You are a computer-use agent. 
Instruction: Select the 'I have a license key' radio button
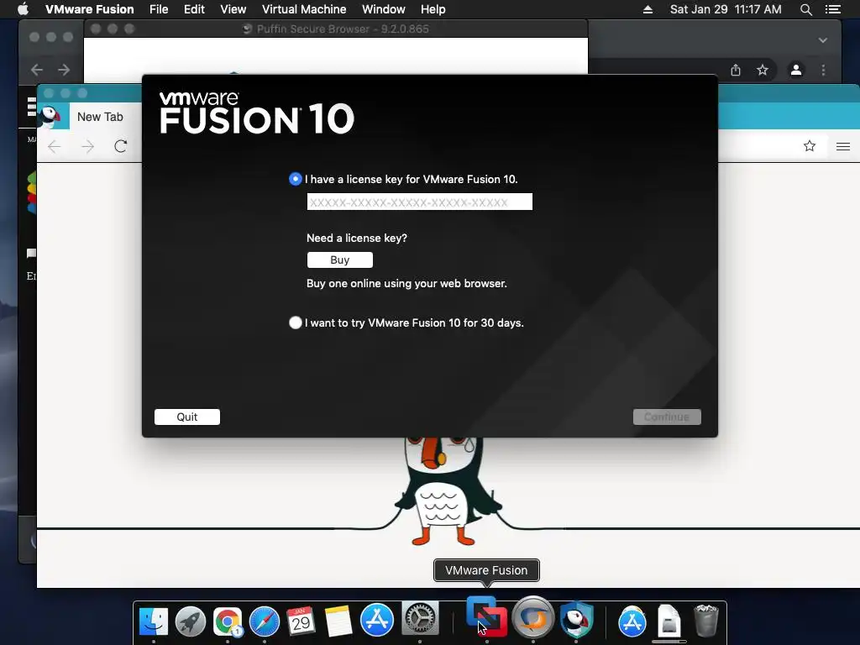[295, 179]
